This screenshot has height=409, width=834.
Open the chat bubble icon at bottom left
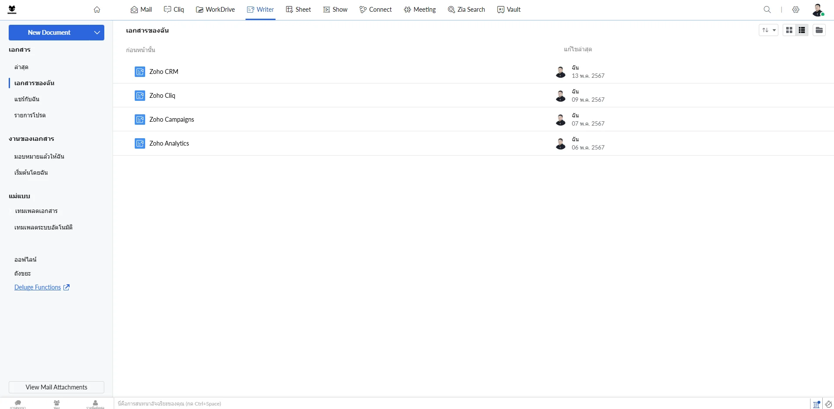click(x=18, y=403)
